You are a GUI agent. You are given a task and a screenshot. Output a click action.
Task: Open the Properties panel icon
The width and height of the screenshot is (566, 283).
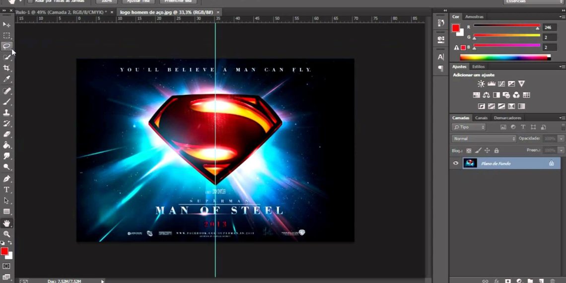click(x=441, y=39)
